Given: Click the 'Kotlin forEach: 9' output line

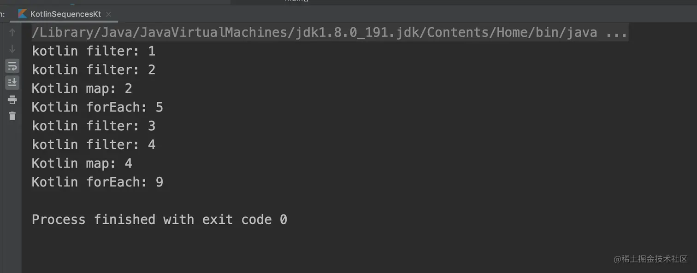Looking at the screenshot, I should point(97,182).
